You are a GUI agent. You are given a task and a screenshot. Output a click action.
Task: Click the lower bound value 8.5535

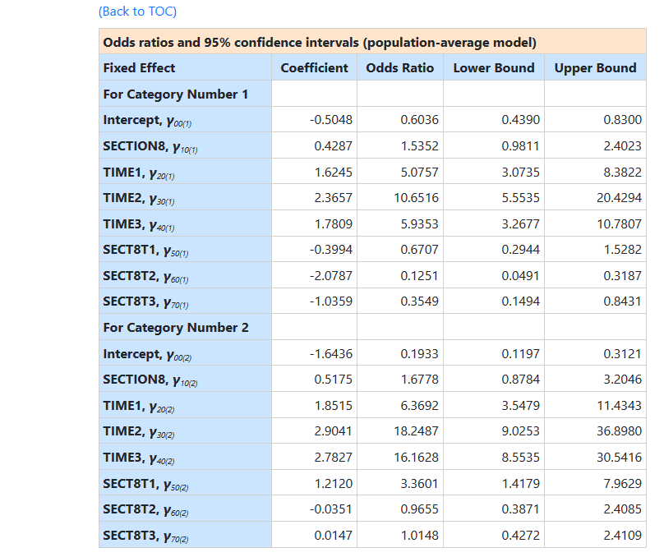pyautogui.click(x=521, y=458)
